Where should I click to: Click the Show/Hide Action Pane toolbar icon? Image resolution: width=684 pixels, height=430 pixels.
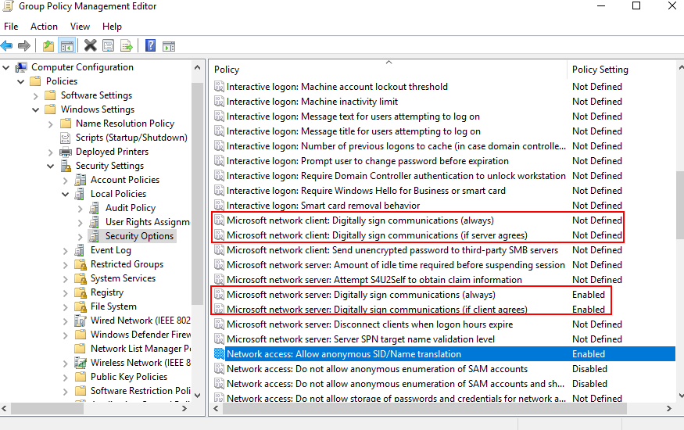coord(168,45)
